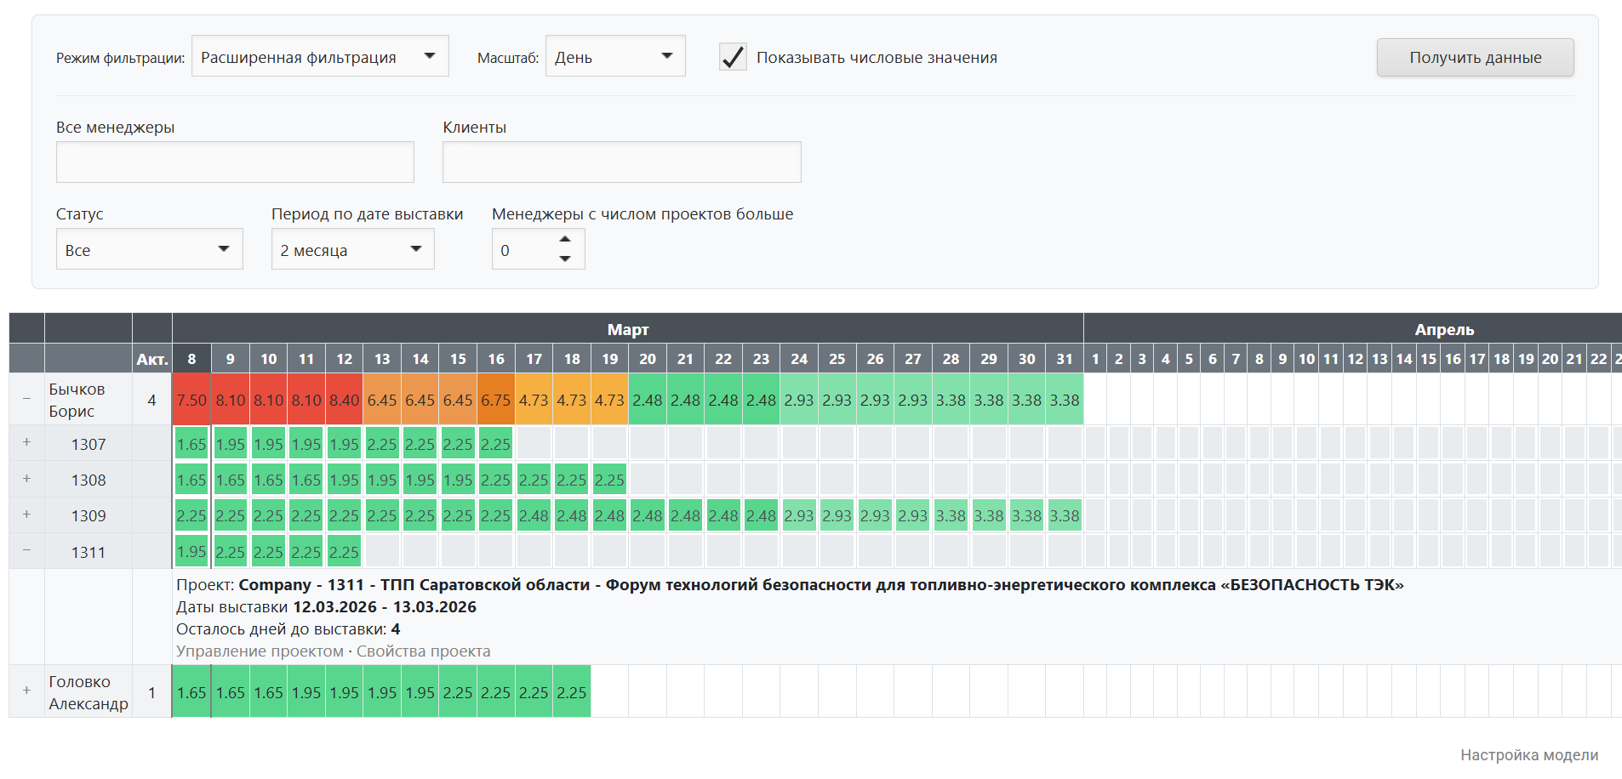Screen dimensions: 1622x779
Task: Open the Масштаб dropdown showing День
Action: [614, 55]
